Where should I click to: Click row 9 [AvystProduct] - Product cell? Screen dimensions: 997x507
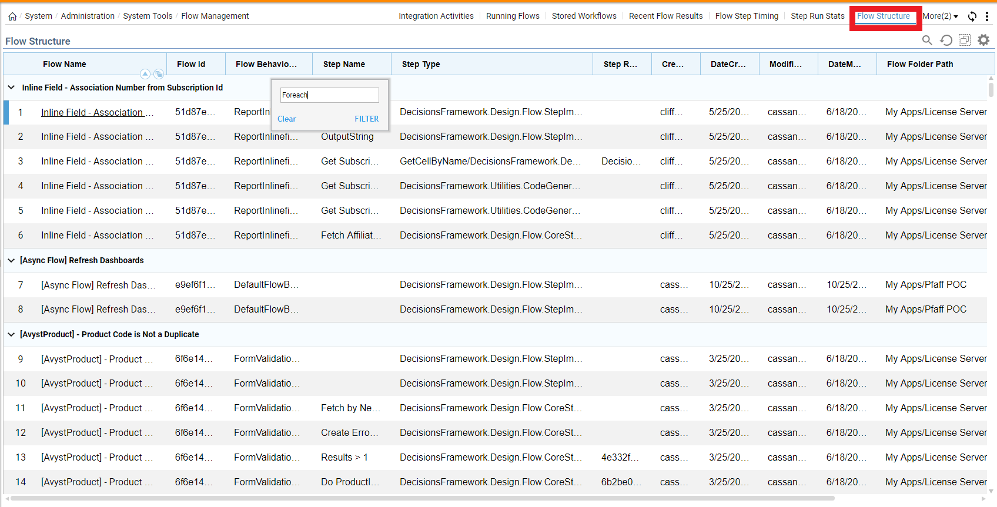97,359
